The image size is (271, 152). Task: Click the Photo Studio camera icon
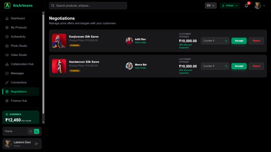(x=7, y=46)
